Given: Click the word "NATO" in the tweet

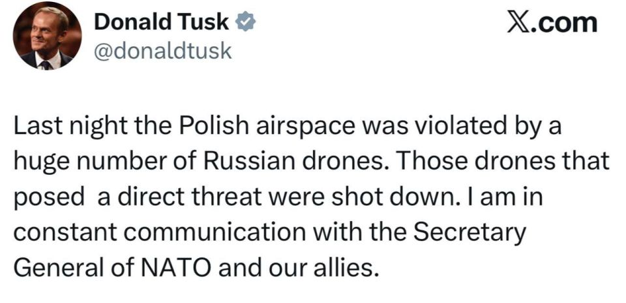Looking at the screenshot, I should click(182, 267).
